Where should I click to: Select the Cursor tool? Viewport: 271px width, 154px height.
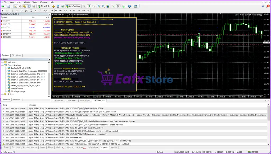[x=2, y=11]
